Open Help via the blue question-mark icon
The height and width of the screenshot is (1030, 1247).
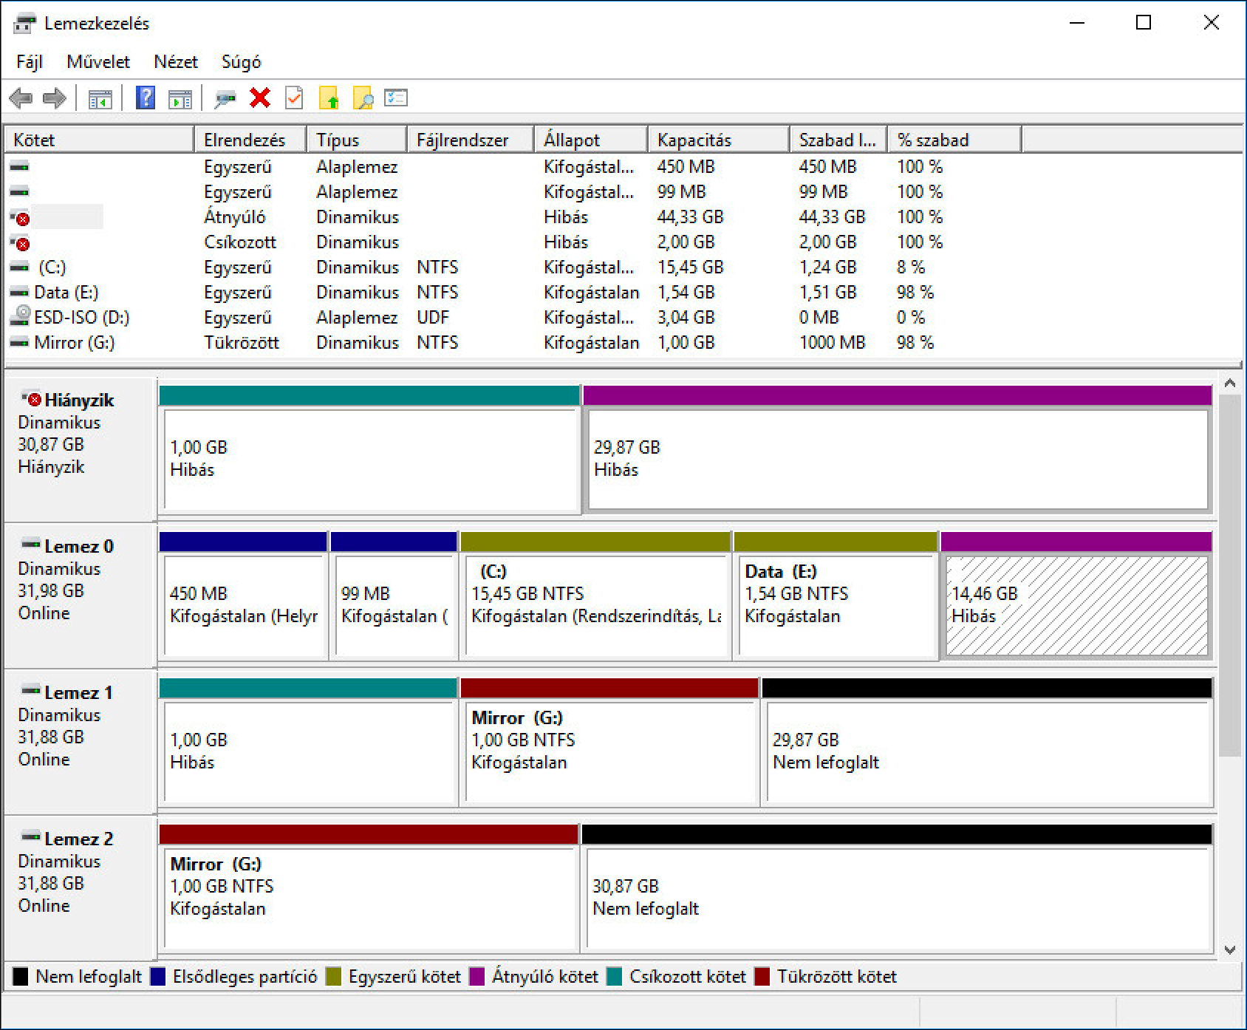(x=146, y=98)
